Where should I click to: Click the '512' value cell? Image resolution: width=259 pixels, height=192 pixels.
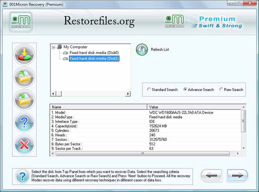pos(152,144)
